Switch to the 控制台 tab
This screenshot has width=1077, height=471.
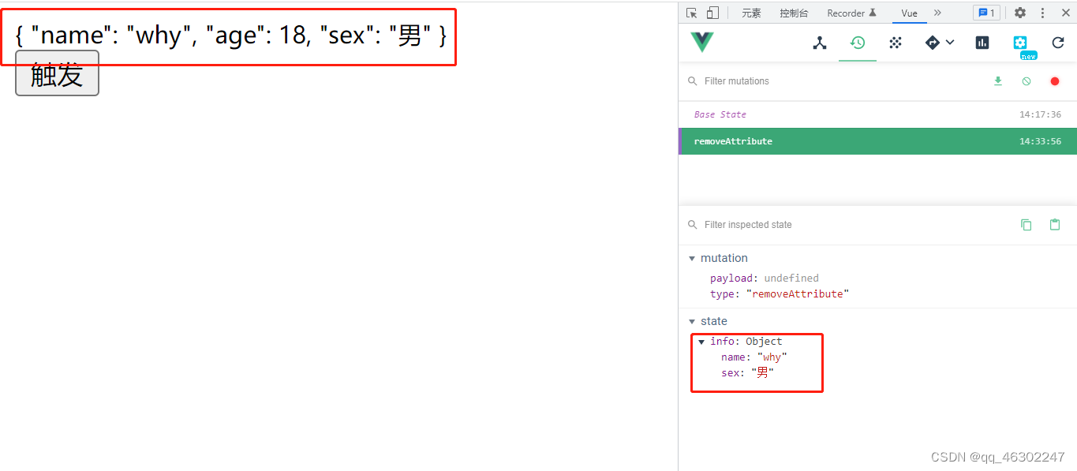(x=794, y=13)
